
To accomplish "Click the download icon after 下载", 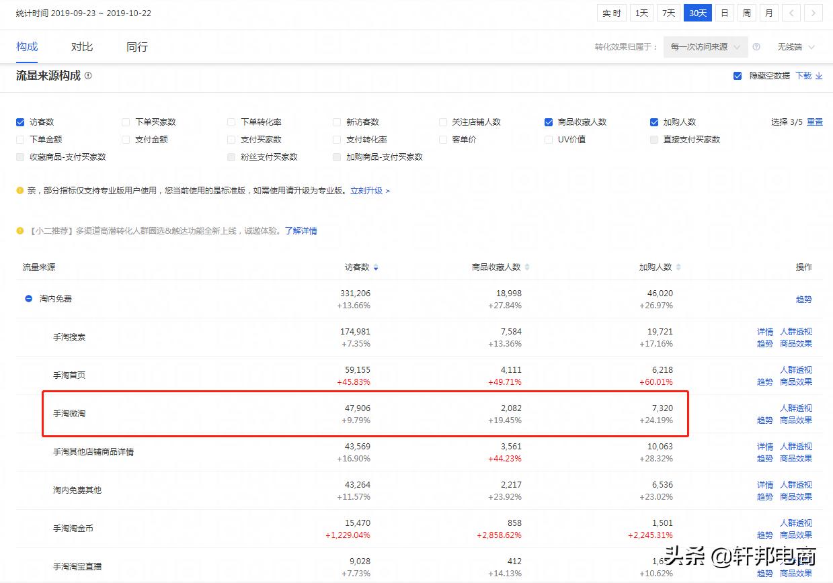I will 820,77.
